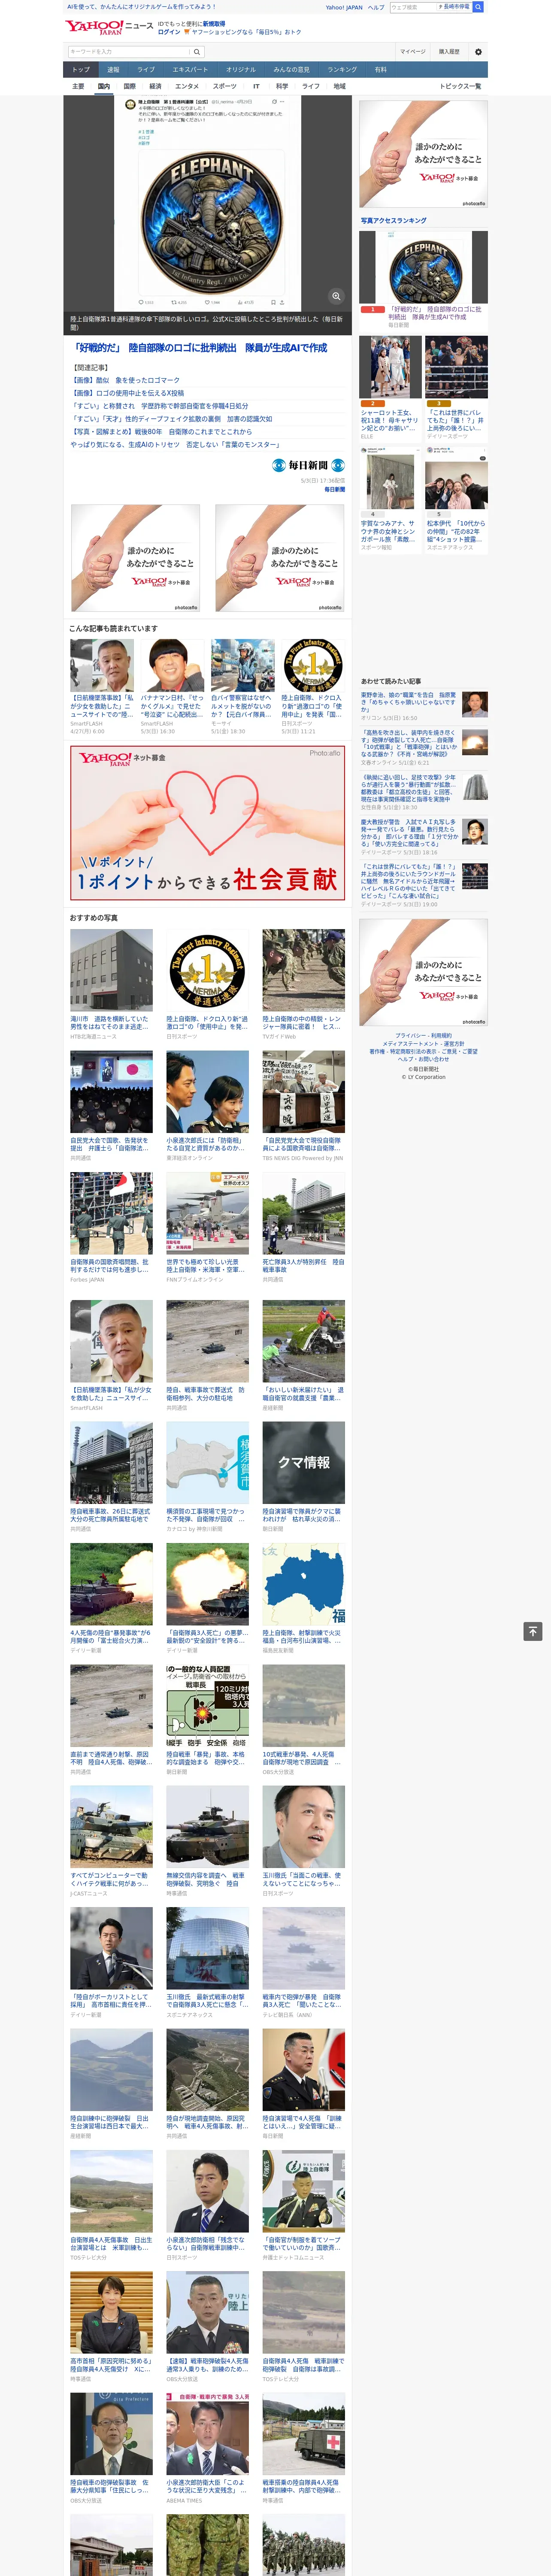The image size is (551, 2576).
Task: Focus the ウェブ検索 input field
Action: coord(413,7)
